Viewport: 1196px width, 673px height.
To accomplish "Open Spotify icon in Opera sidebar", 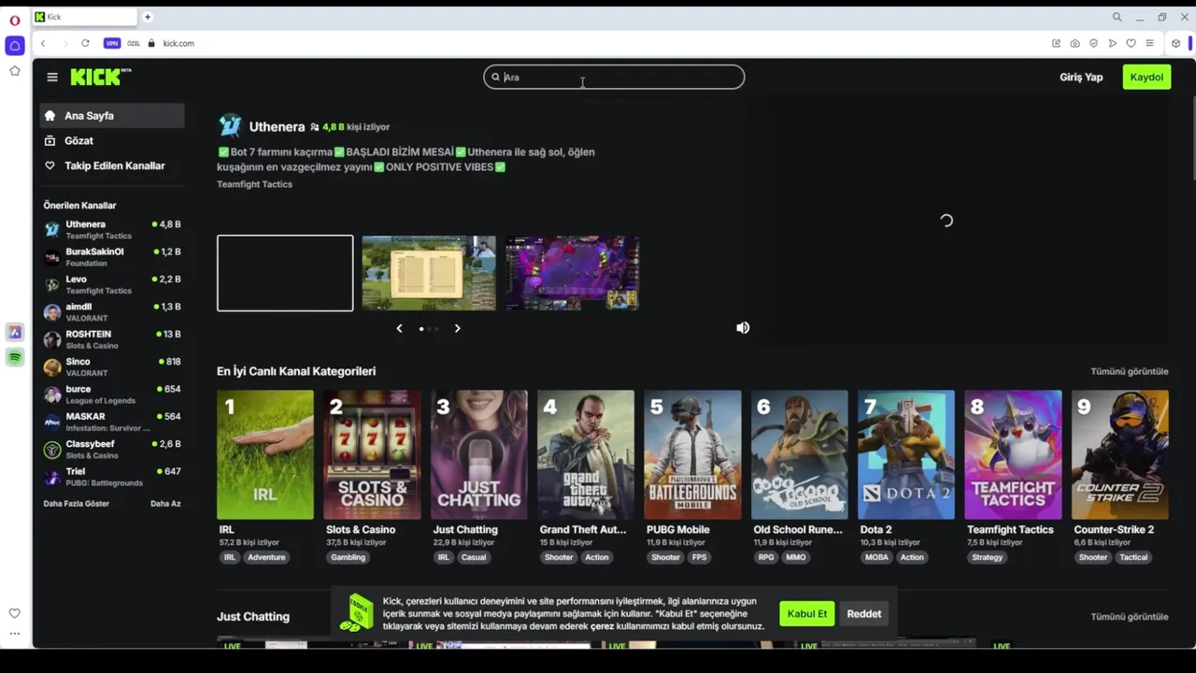I will [x=14, y=357].
